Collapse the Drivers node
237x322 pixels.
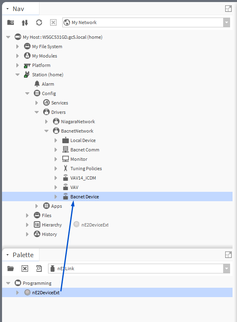tap(37, 112)
